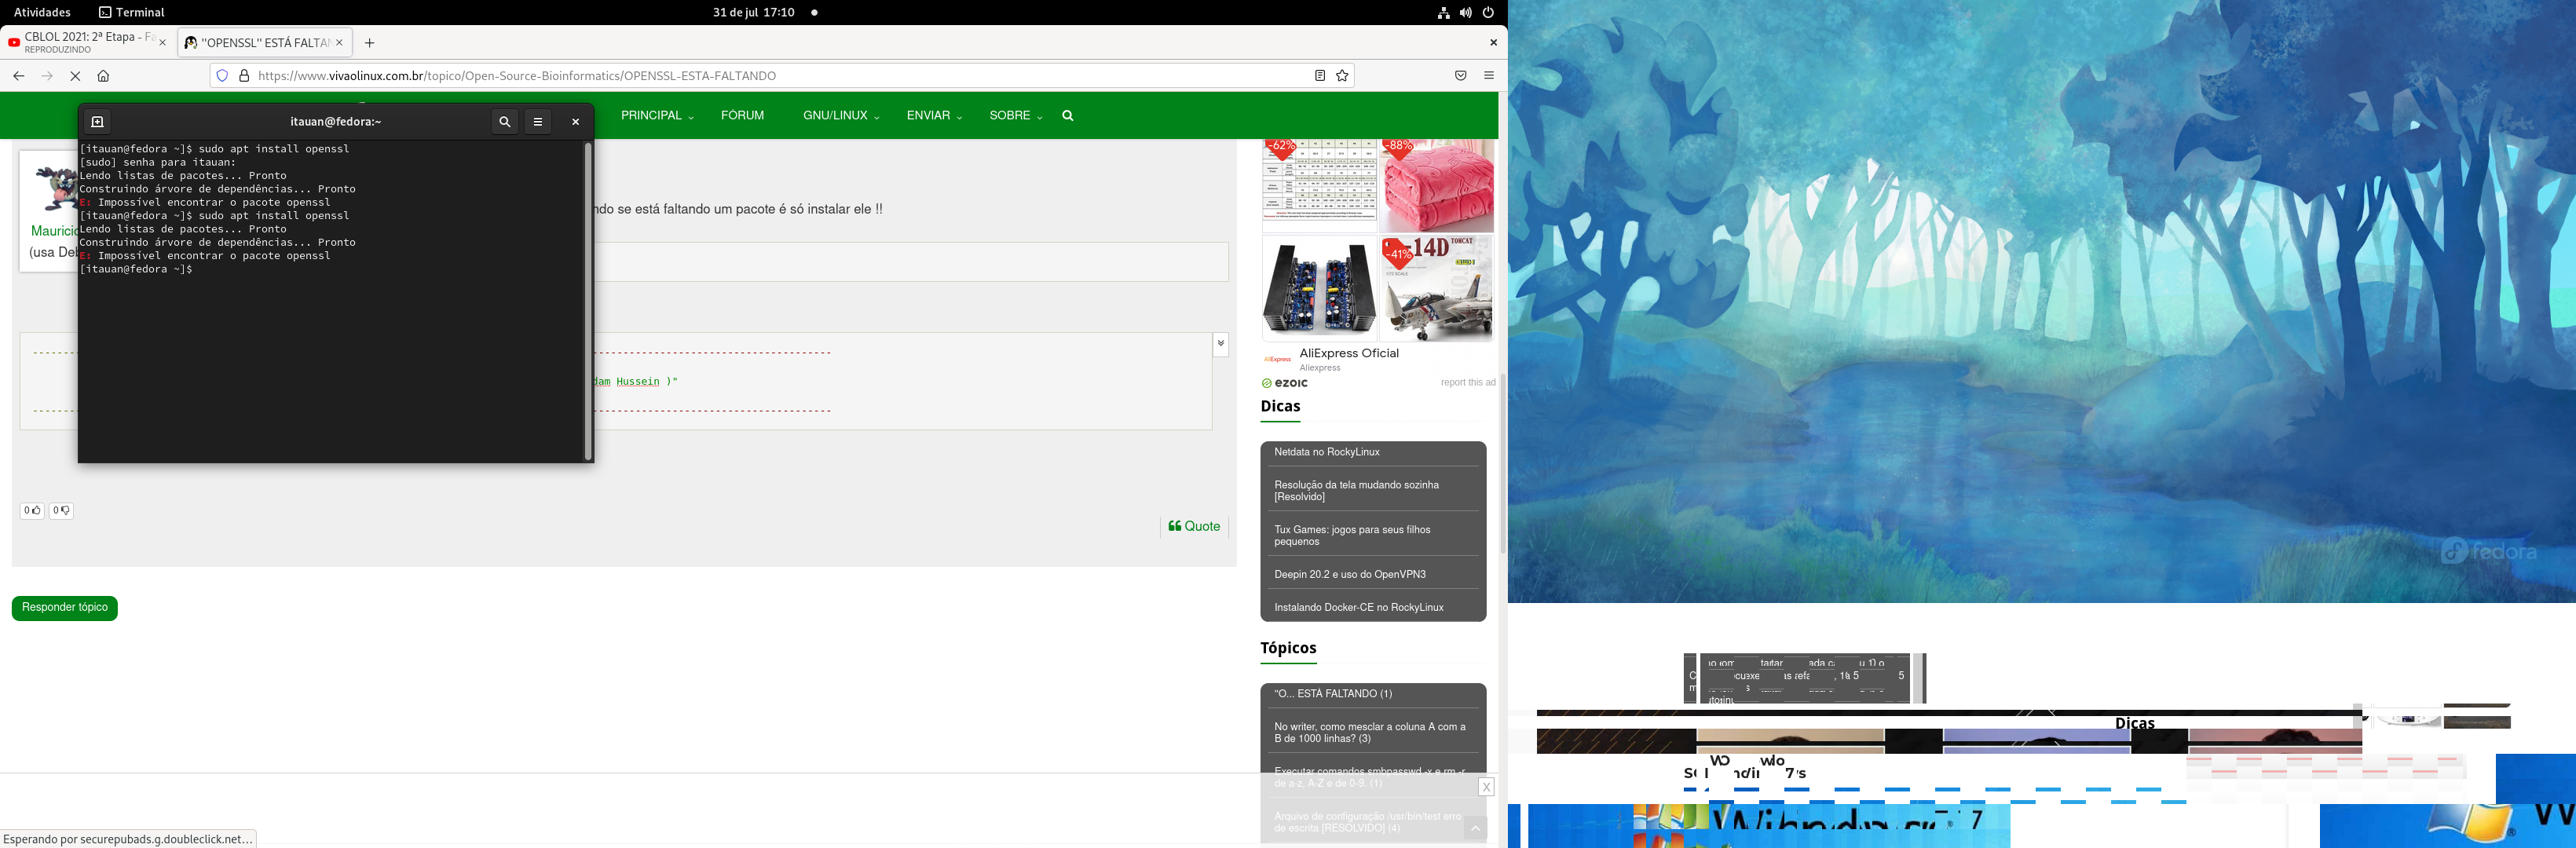The image size is (2576, 848).
Task: Open AliExpress Oficial ad link
Action: pyautogui.click(x=1349, y=353)
